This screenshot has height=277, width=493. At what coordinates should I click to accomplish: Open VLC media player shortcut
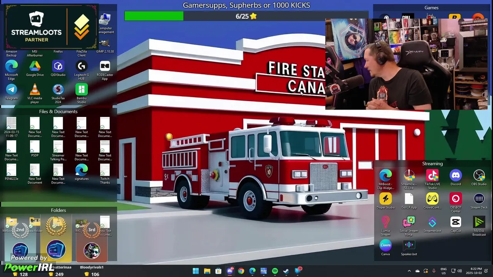pos(35,93)
